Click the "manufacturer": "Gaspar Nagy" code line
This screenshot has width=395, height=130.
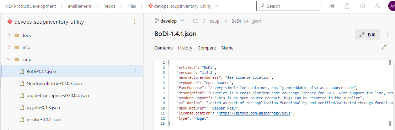[208, 108]
